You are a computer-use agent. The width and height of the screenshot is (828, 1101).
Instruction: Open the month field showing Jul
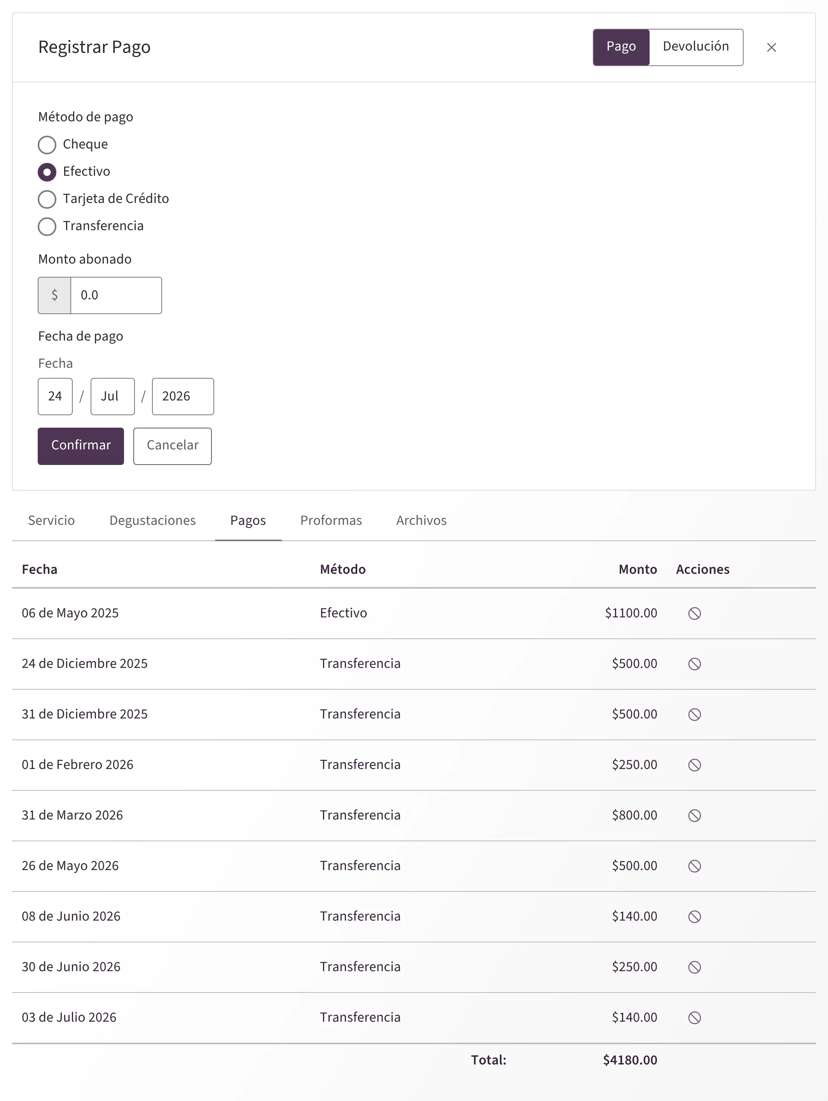click(112, 396)
